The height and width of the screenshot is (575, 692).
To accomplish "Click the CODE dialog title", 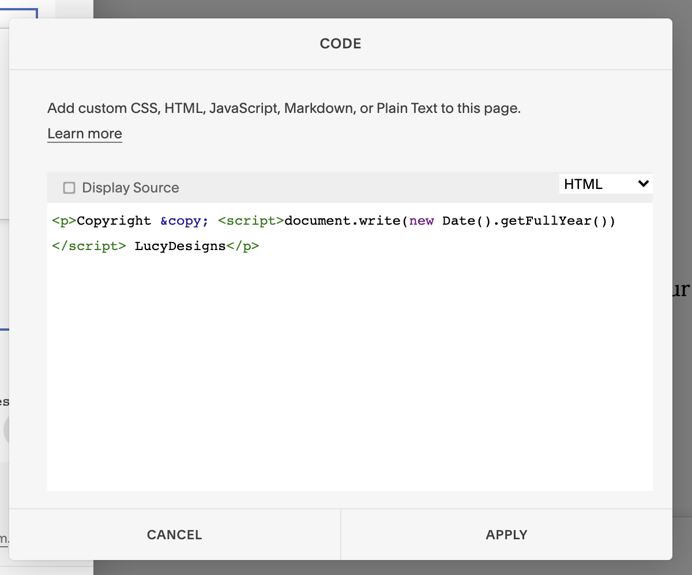I will coord(341,44).
